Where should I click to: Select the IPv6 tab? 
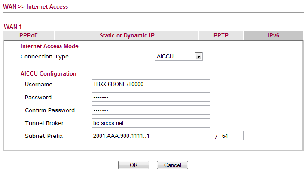(273, 35)
